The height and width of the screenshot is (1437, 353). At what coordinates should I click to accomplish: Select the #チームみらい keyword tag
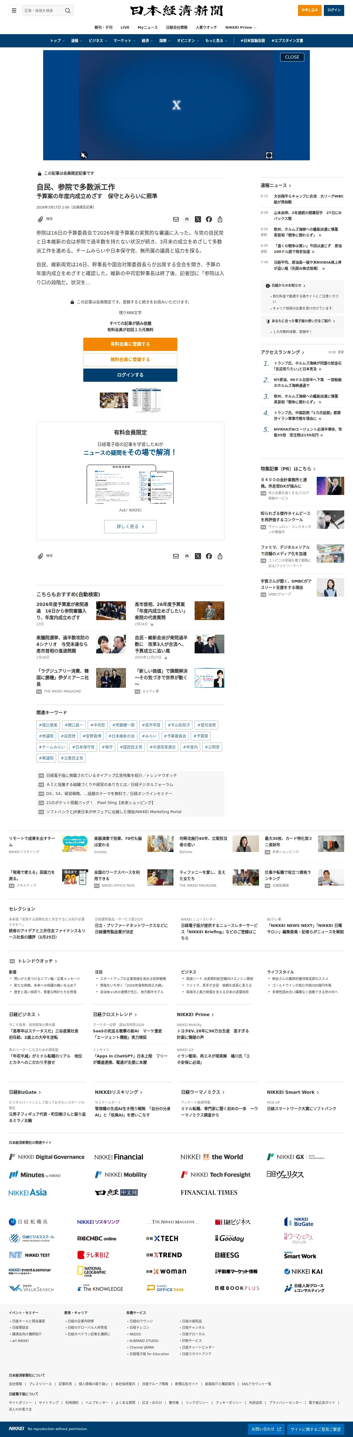[52, 747]
